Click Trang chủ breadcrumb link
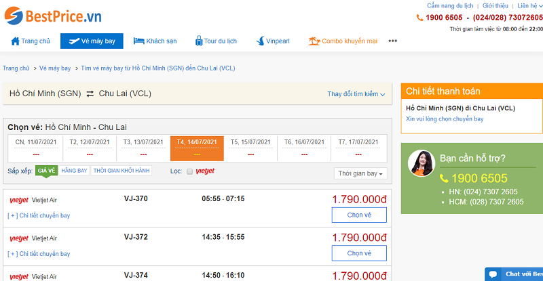 coord(16,68)
